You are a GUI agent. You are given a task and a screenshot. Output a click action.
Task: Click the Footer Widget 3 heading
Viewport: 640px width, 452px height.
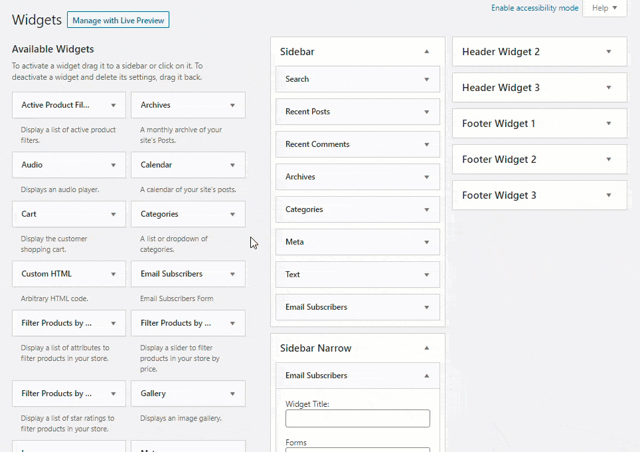[499, 195]
